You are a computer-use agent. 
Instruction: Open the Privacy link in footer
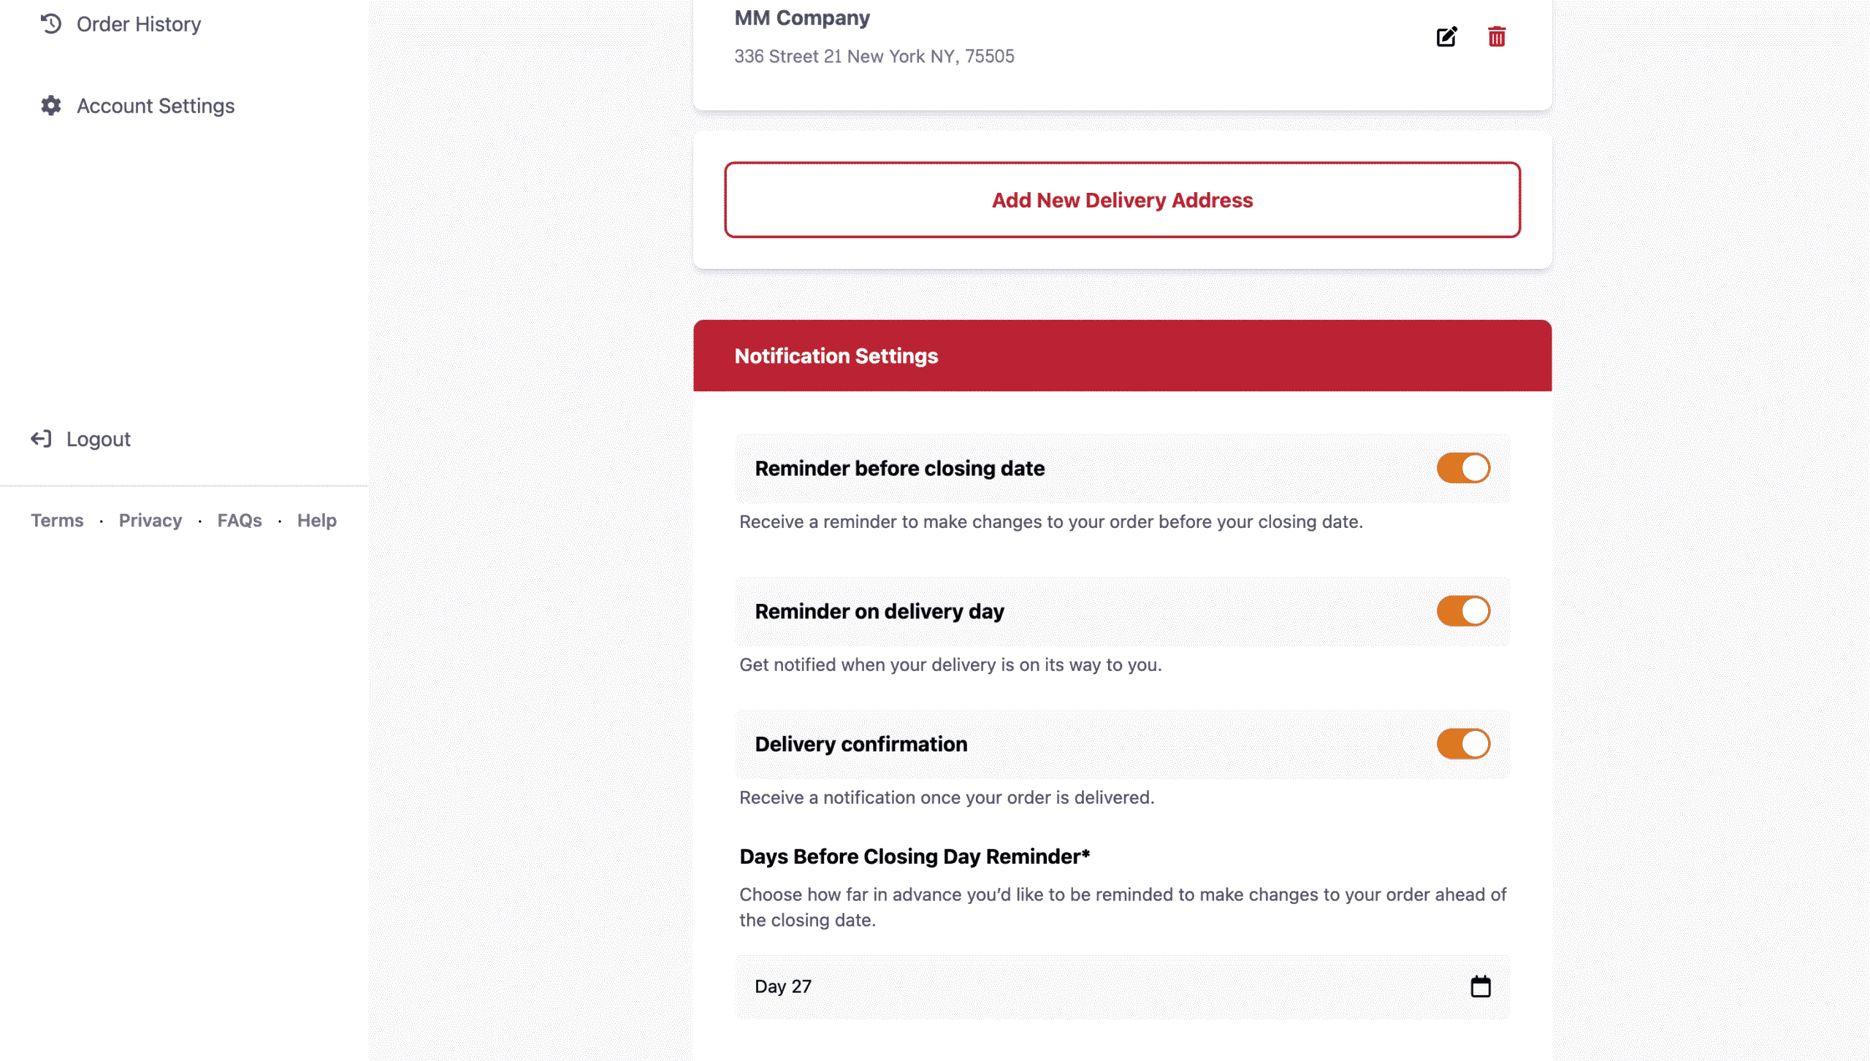150,521
